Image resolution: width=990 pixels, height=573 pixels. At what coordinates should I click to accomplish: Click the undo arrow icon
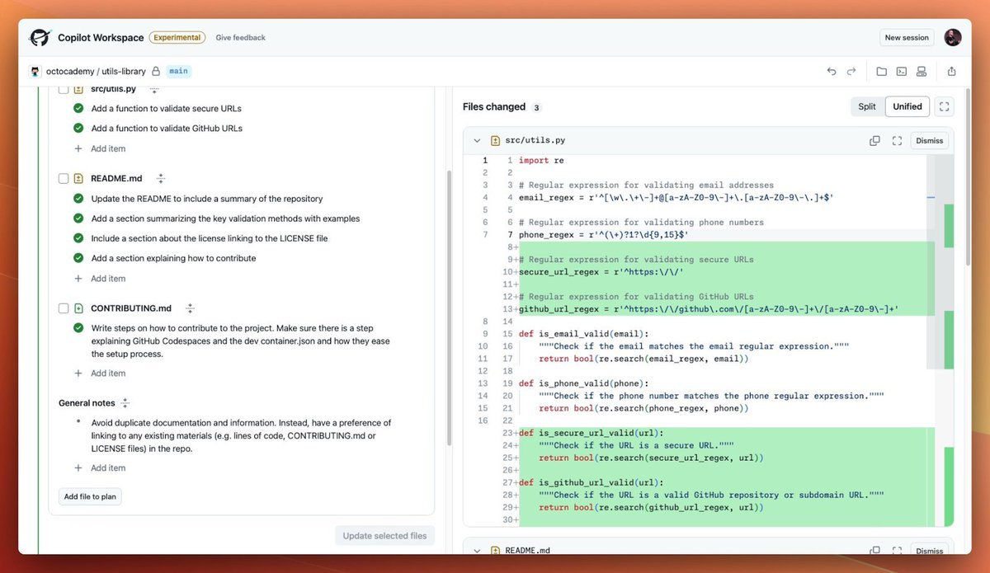(831, 71)
